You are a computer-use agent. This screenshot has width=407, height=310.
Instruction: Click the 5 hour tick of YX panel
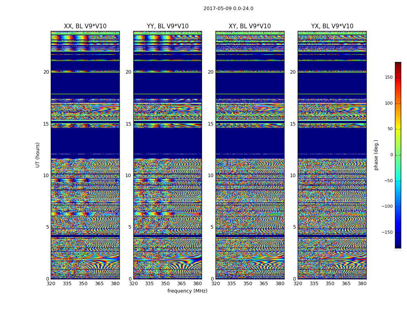coord(294,227)
